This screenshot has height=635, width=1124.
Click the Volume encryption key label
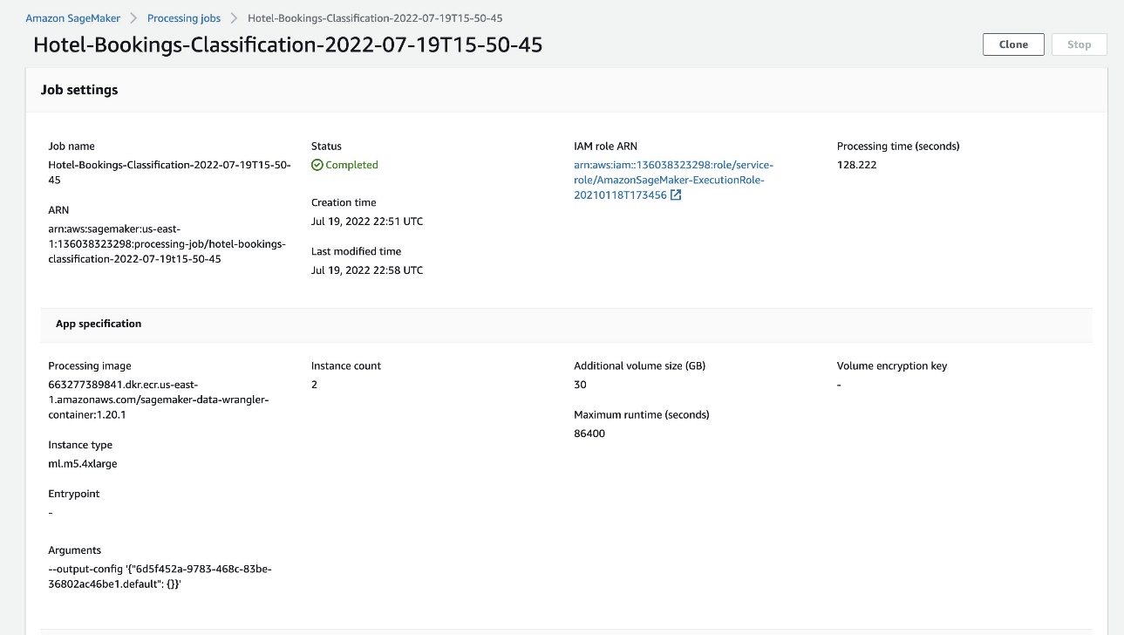892,366
